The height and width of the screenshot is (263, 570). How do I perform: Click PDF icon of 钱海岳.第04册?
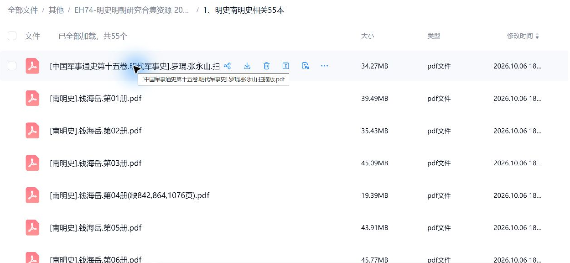point(32,195)
